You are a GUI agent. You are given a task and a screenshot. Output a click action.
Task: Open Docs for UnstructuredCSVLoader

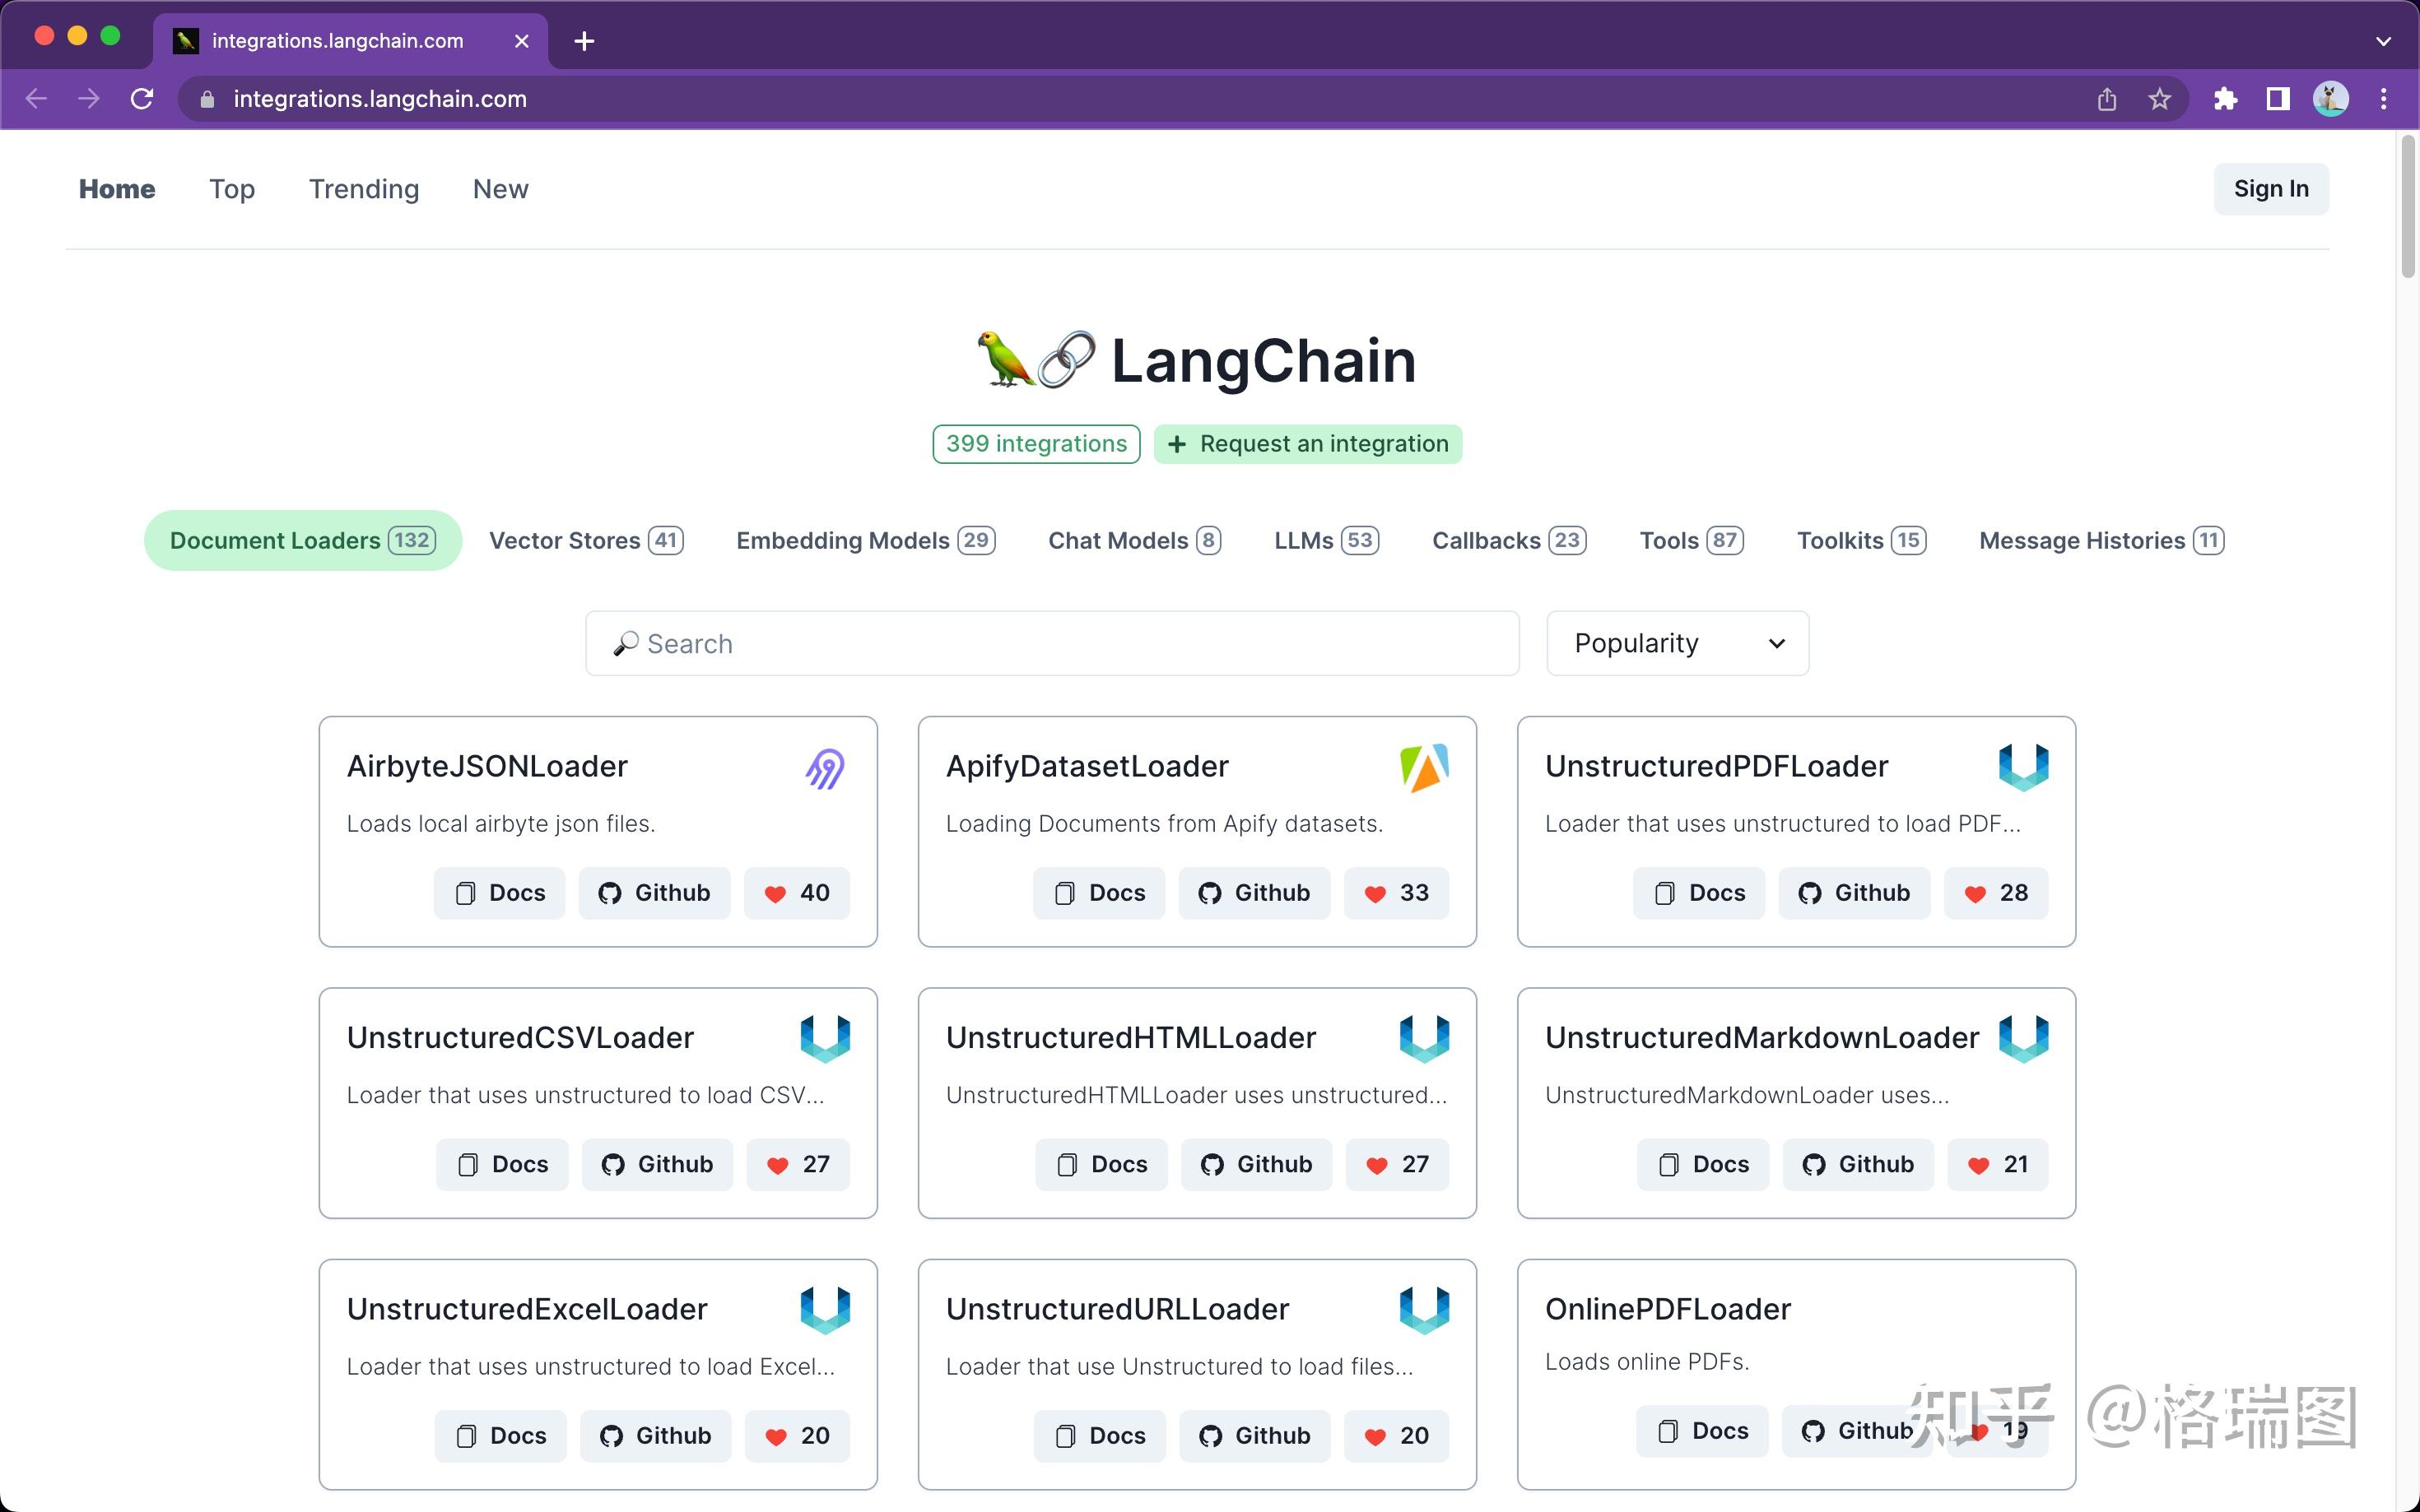click(501, 1164)
